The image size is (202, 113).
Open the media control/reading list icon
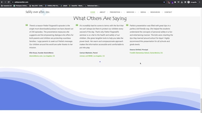tap(179, 2)
